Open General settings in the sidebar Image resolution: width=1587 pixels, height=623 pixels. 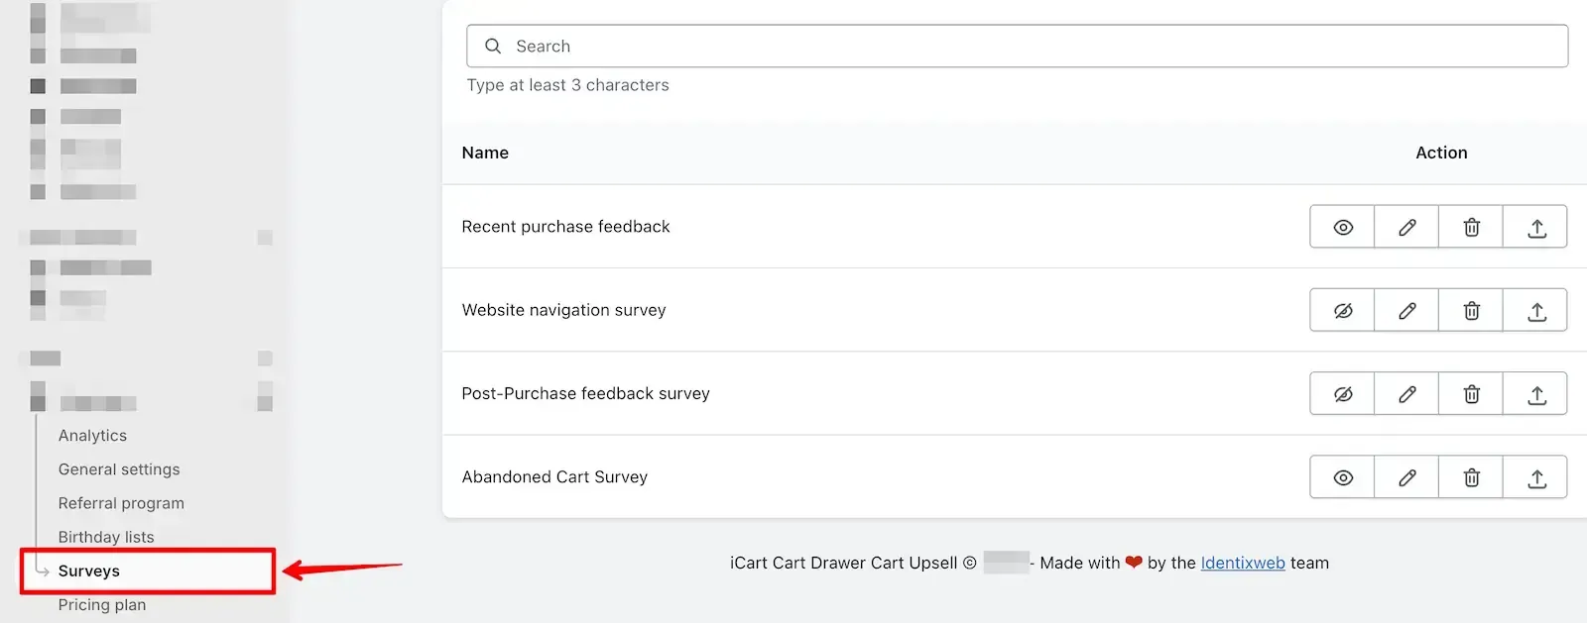(x=119, y=468)
